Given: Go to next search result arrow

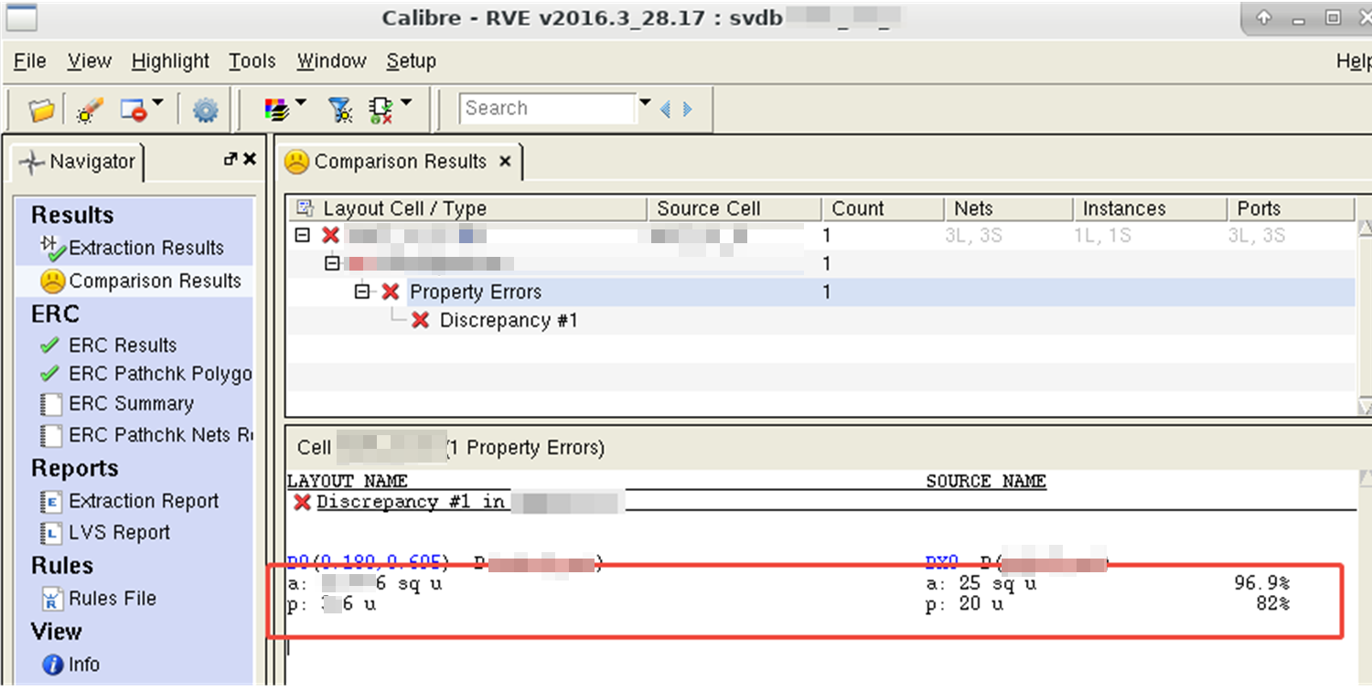Looking at the screenshot, I should (x=687, y=109).
